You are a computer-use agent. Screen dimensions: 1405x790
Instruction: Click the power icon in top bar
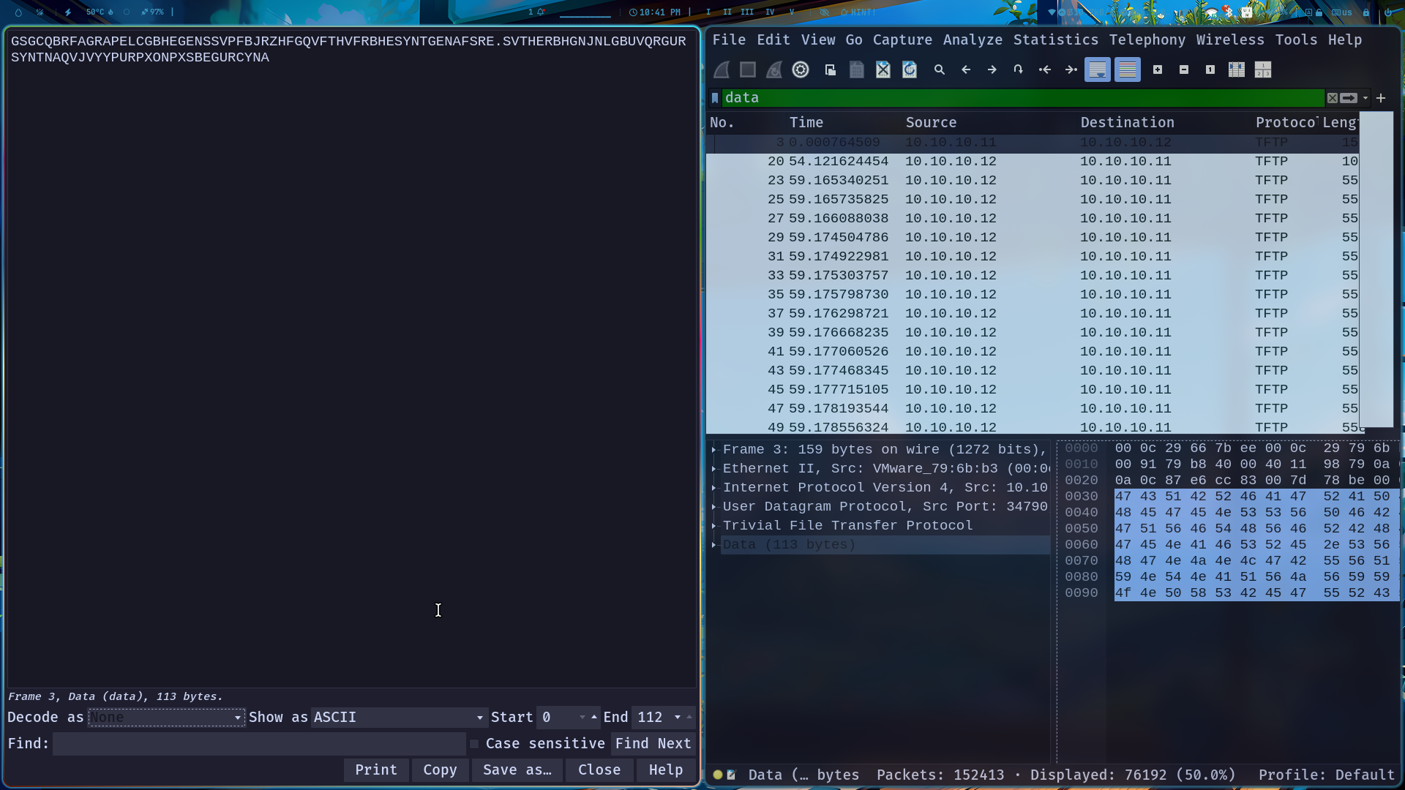1388,12
